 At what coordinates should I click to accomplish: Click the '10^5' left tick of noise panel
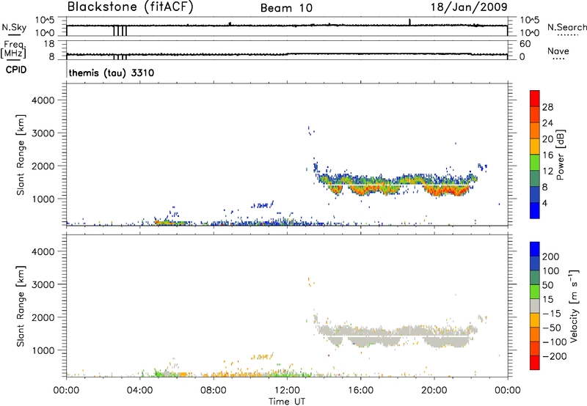point(45,20)
